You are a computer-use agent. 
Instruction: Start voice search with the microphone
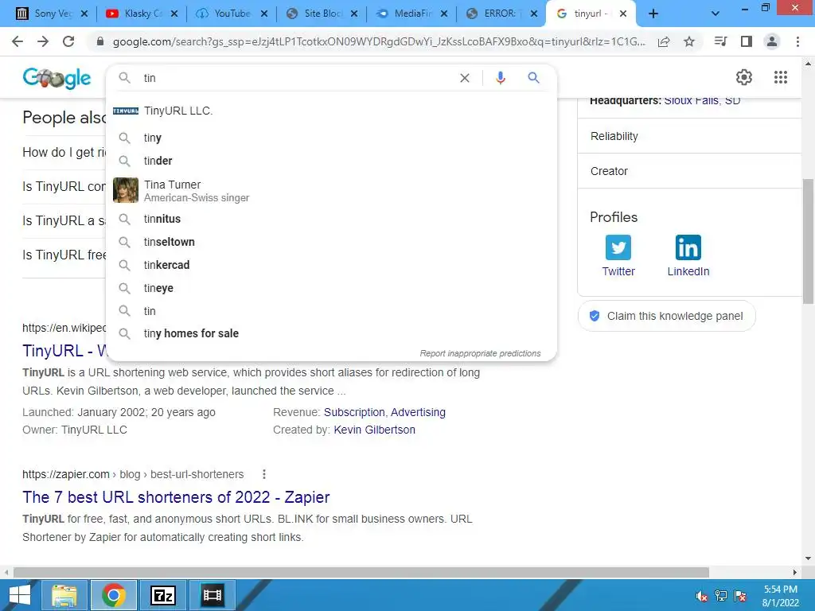click(500, 78)
